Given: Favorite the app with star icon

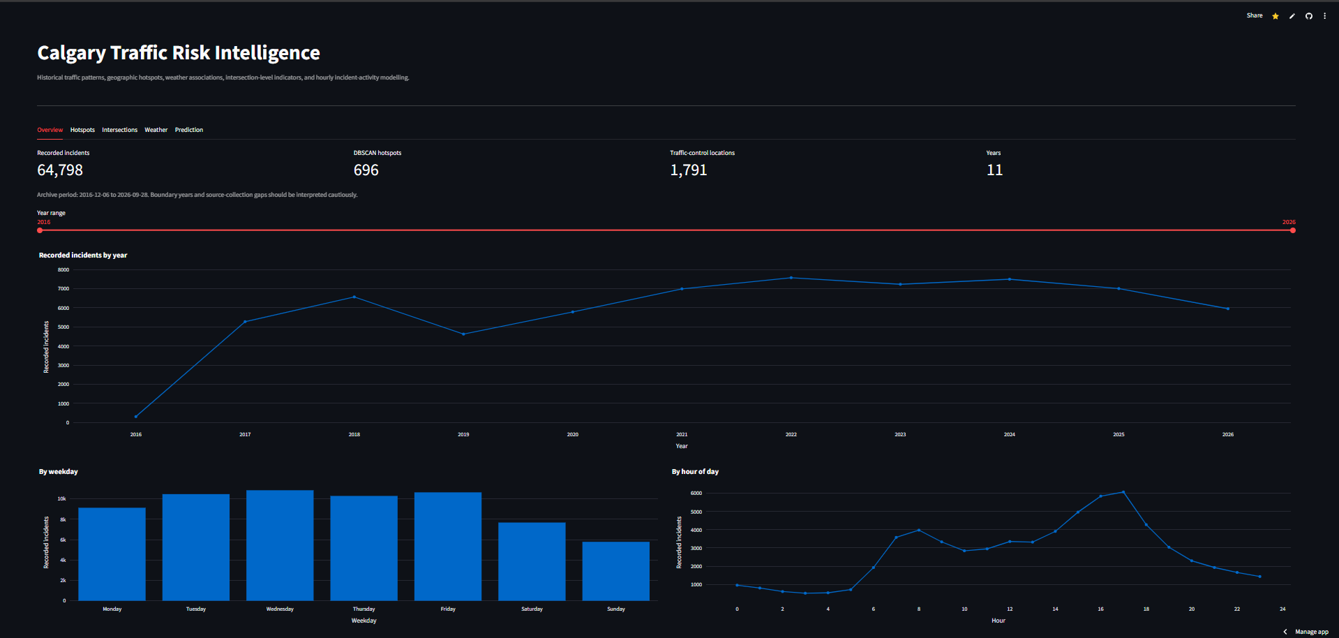Looking at the screenshot, I should [x=1275, y=16].
